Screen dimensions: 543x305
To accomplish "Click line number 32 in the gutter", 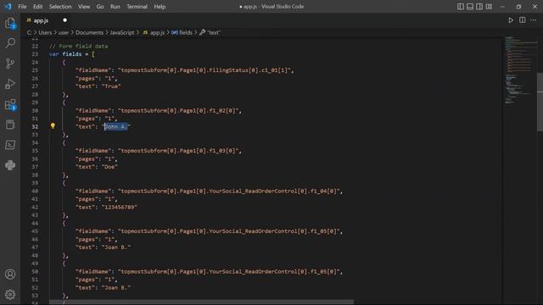I will tap(35, 126).
